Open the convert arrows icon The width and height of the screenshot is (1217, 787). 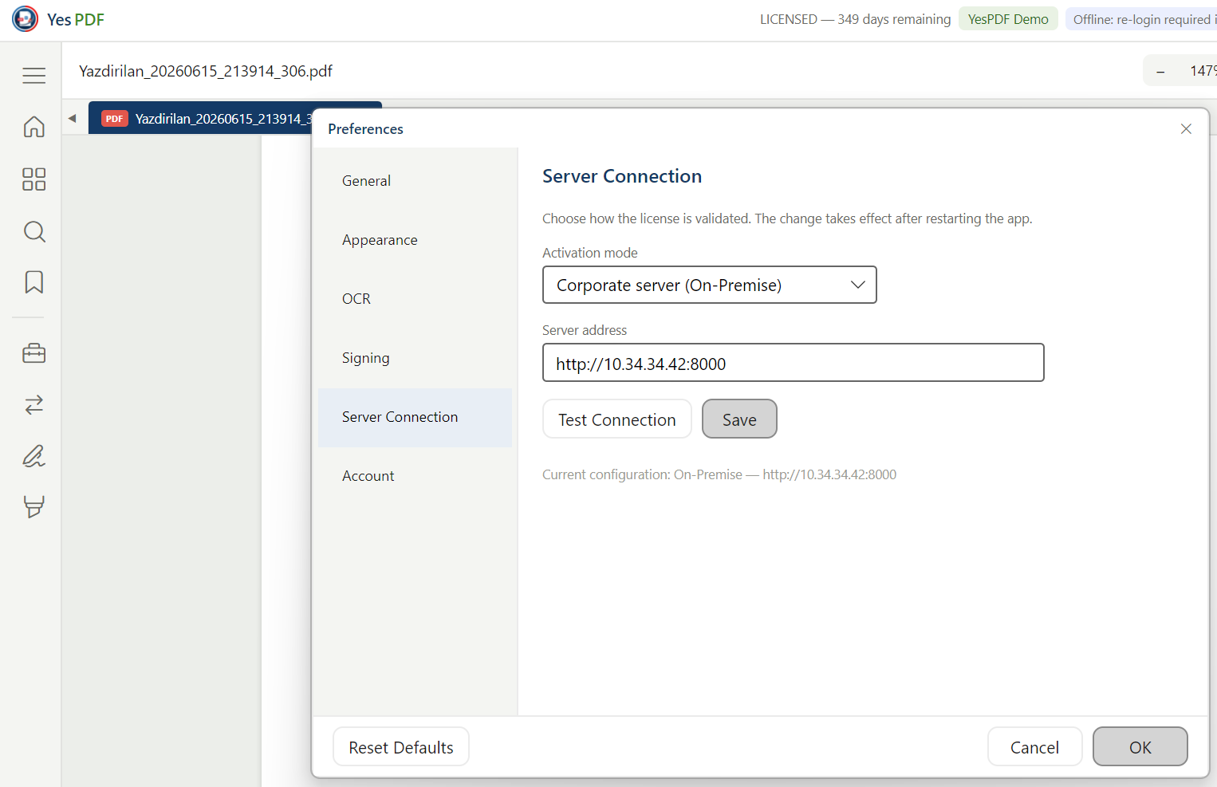tap(33, 405)
